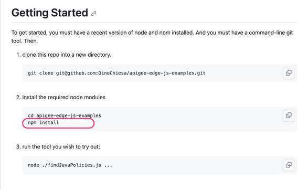The width and height of the screenshot is (308, 190).
Task: Click the git clone command word
Action: [40, 73]
